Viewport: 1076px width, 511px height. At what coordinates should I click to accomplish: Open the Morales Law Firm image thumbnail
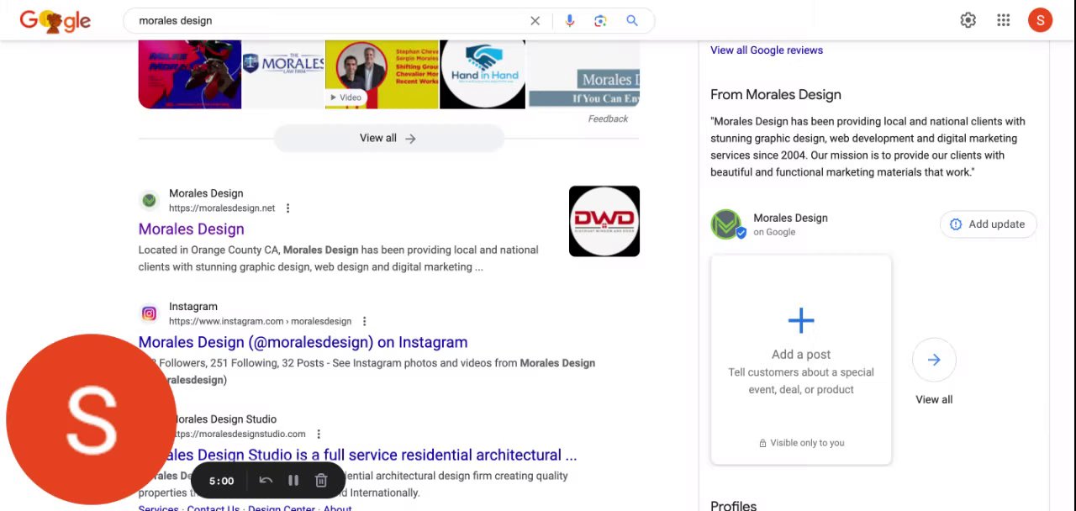click(x=283, y=74)
